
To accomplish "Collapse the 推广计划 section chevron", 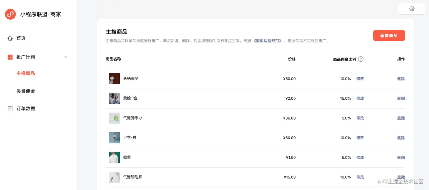I will tap(65, 57).
